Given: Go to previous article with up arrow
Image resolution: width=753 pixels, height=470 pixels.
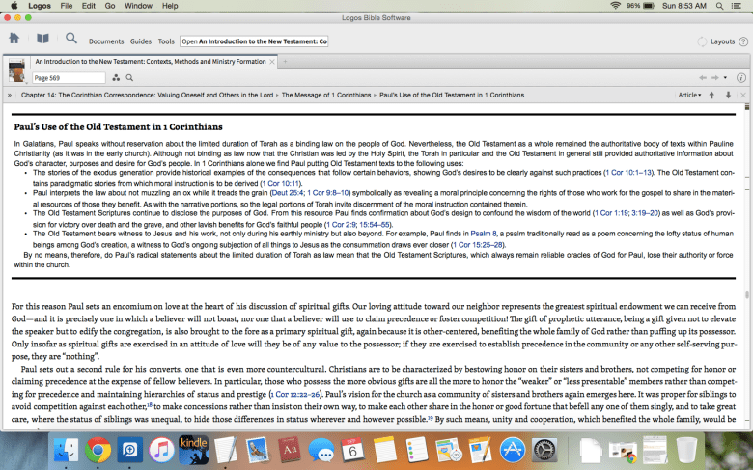Looking at the screenshot, I should [711, 96].
